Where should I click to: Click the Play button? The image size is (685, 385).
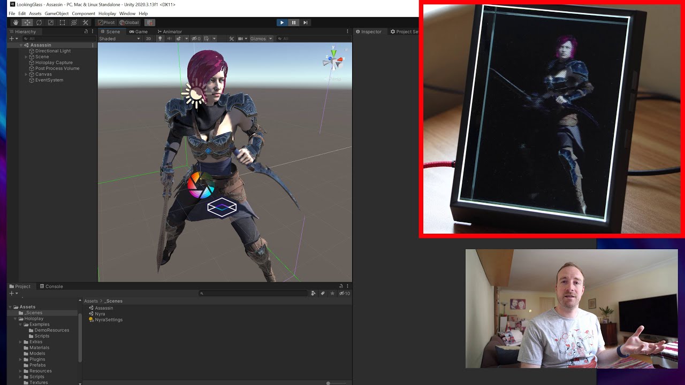[282, 22]
